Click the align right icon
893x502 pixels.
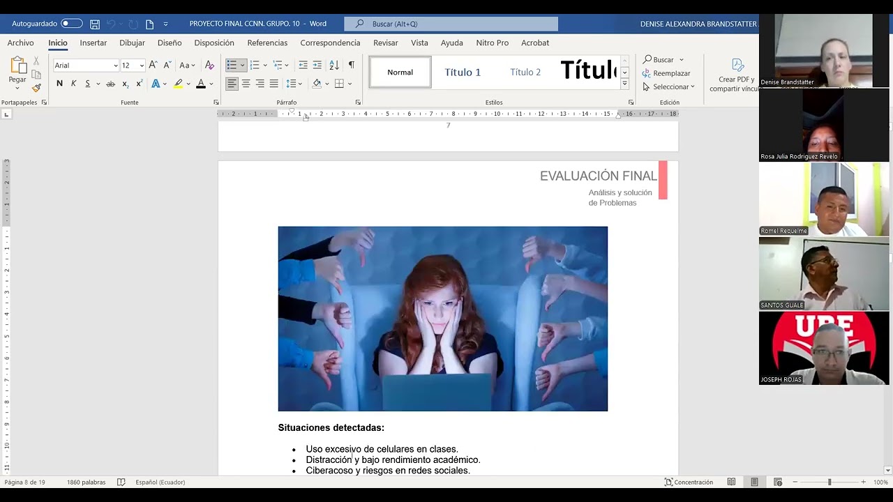pyautogui.click(x=260, y=84)
